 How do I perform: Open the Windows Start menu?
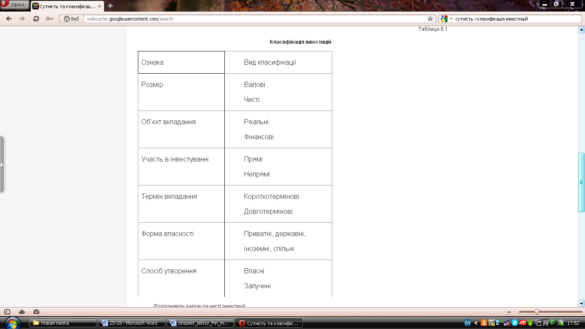tap(13, 323)
